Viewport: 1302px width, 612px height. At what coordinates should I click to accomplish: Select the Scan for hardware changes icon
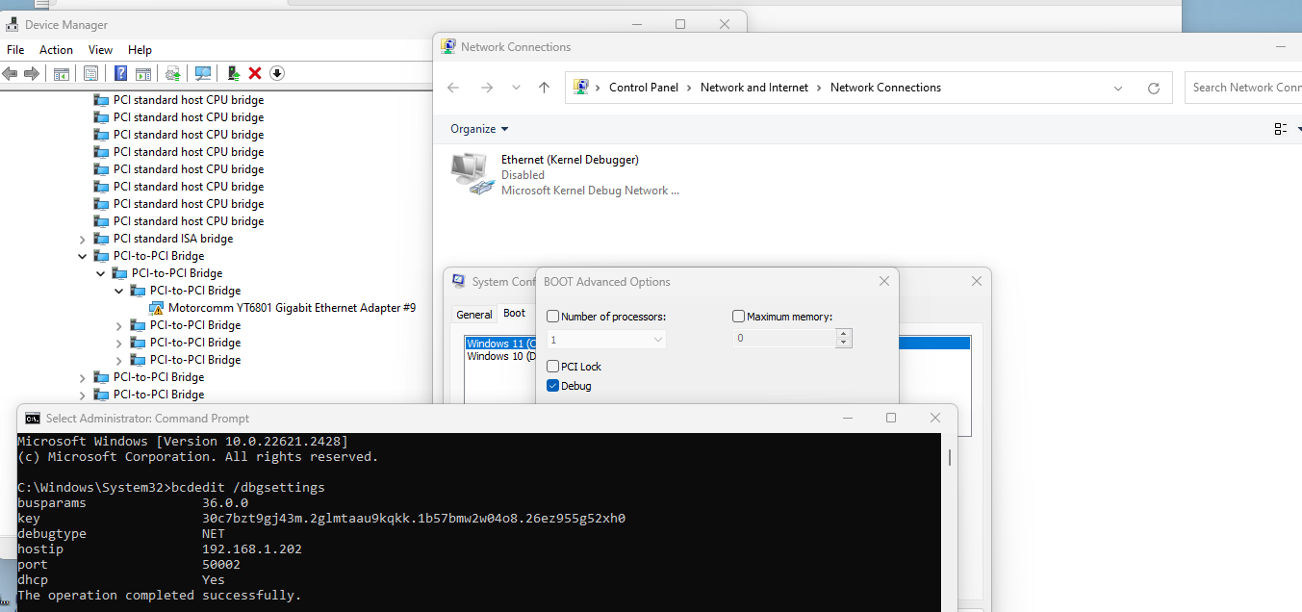coord(204,73)
